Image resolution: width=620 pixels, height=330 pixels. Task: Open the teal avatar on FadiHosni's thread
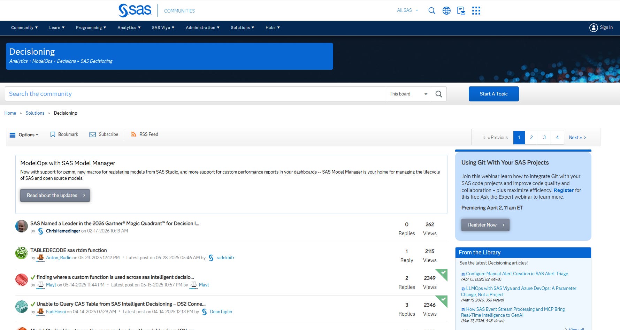(22, 307)
